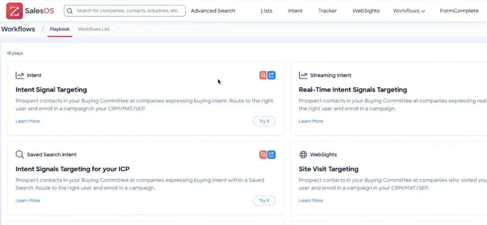Click the Workflows breadcrumb heading
The width and height of the screenshot is (487, 225).
[18, 29]
